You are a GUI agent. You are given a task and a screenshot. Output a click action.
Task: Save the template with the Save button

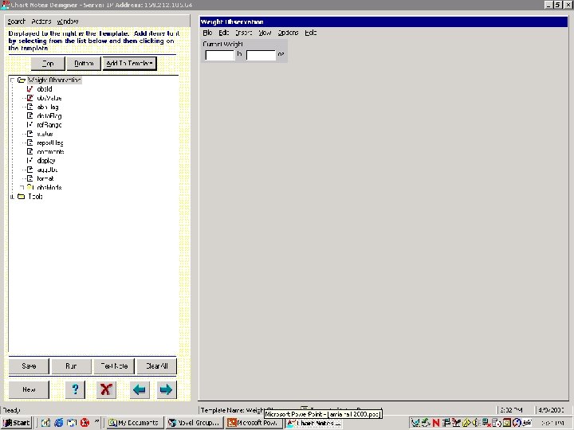29,366
